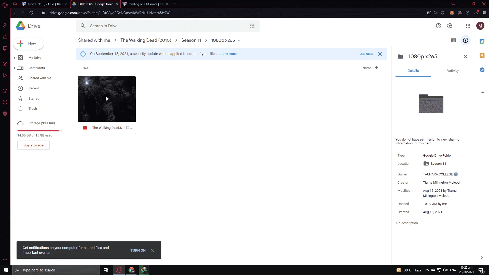Go to Shared with me in sidebar
Screen dimensions: 489x275
[x=40, y=78]
